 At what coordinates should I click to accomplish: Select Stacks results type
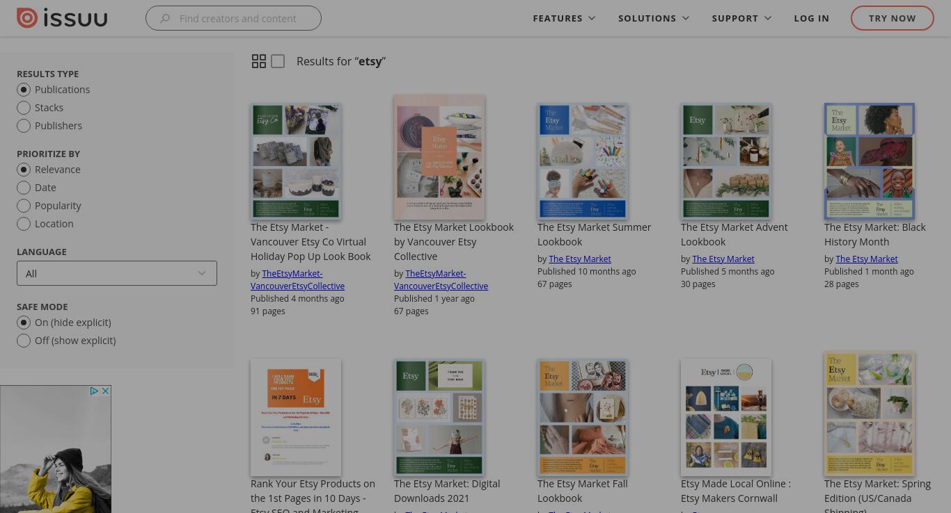coord(24,108)
